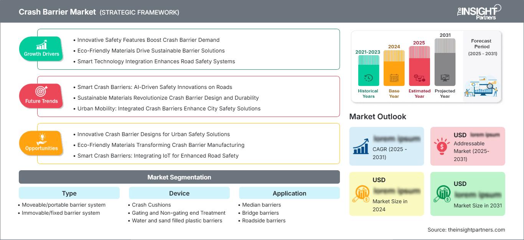This screenshot has width=524, height=240.
Task: Click the Market Size in 2024 card
Action: click(x=387, y=194)
